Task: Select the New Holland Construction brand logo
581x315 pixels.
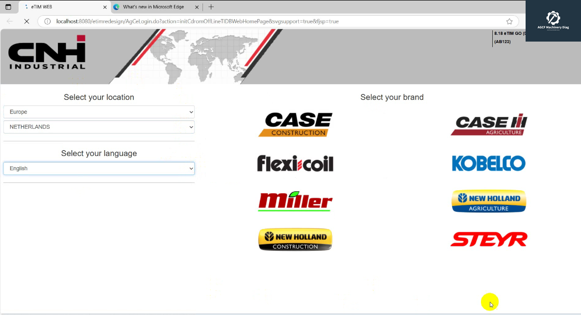Action: coord(295,239)
